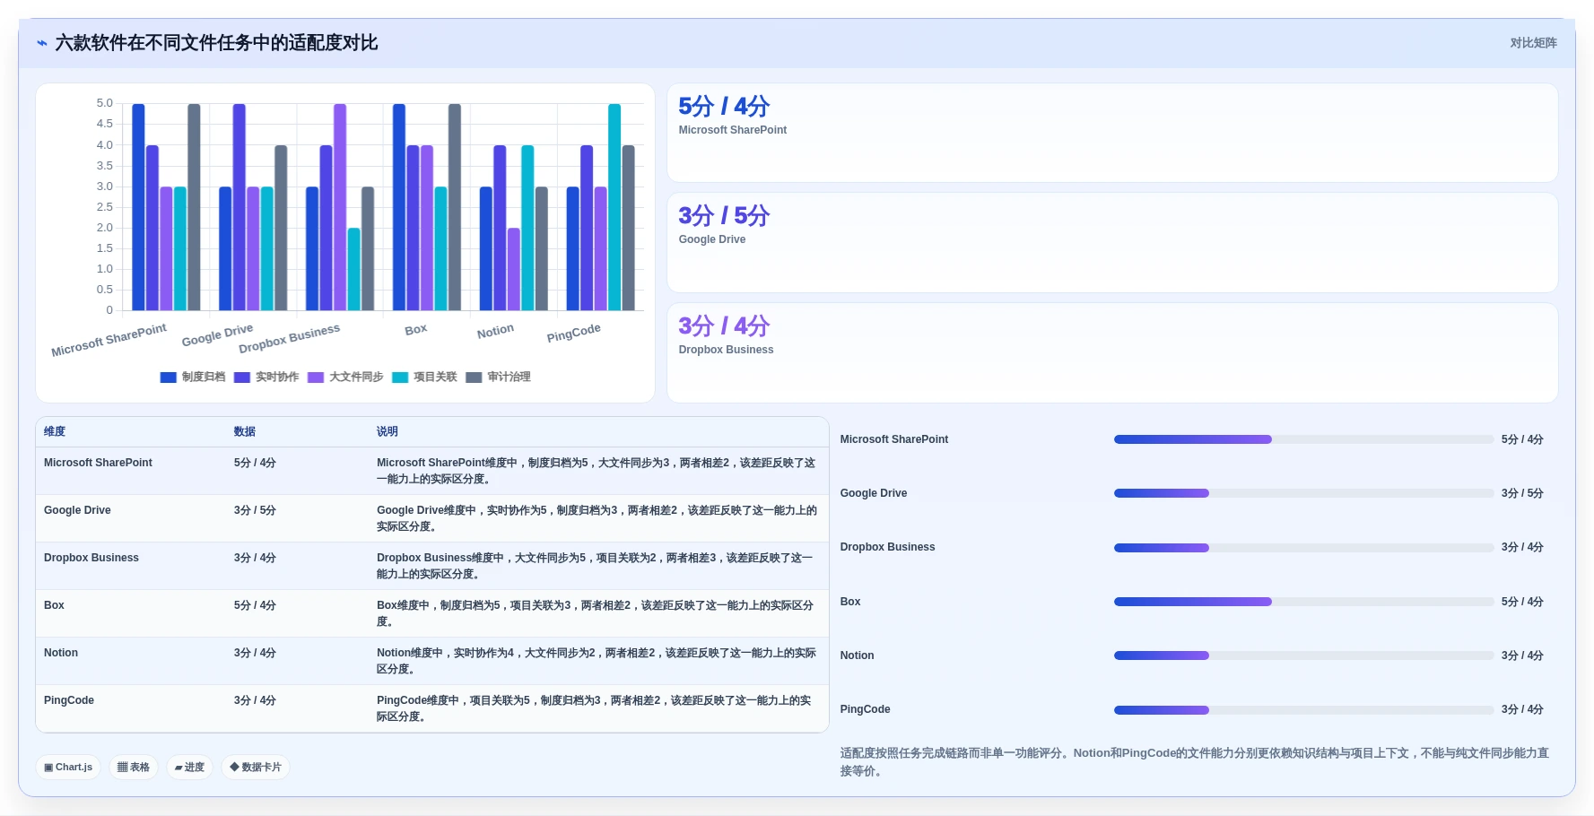Click the 5分 / 4分 cell in Box row
Screen dimensions: 1594x816
tap(255, 605)
